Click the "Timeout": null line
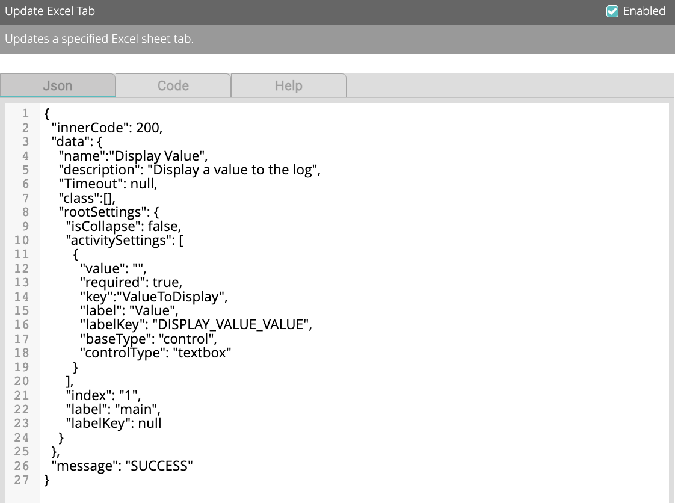This screenshot has width=675, height=503. [108, 184]
